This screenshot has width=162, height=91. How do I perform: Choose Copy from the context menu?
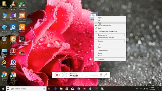click(110, 47)
